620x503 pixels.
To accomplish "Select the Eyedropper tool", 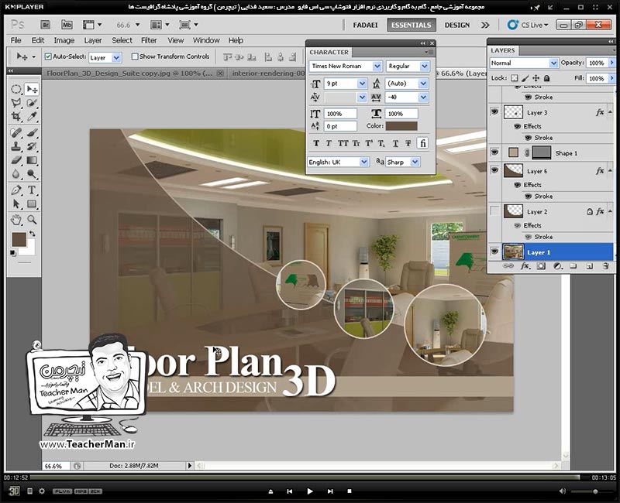I will [32, 117].
